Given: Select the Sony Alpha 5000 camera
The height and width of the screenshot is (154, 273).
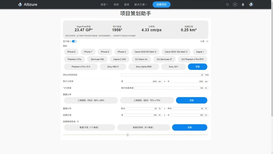Looking at the screenshot, I should (x=144, y=67).
